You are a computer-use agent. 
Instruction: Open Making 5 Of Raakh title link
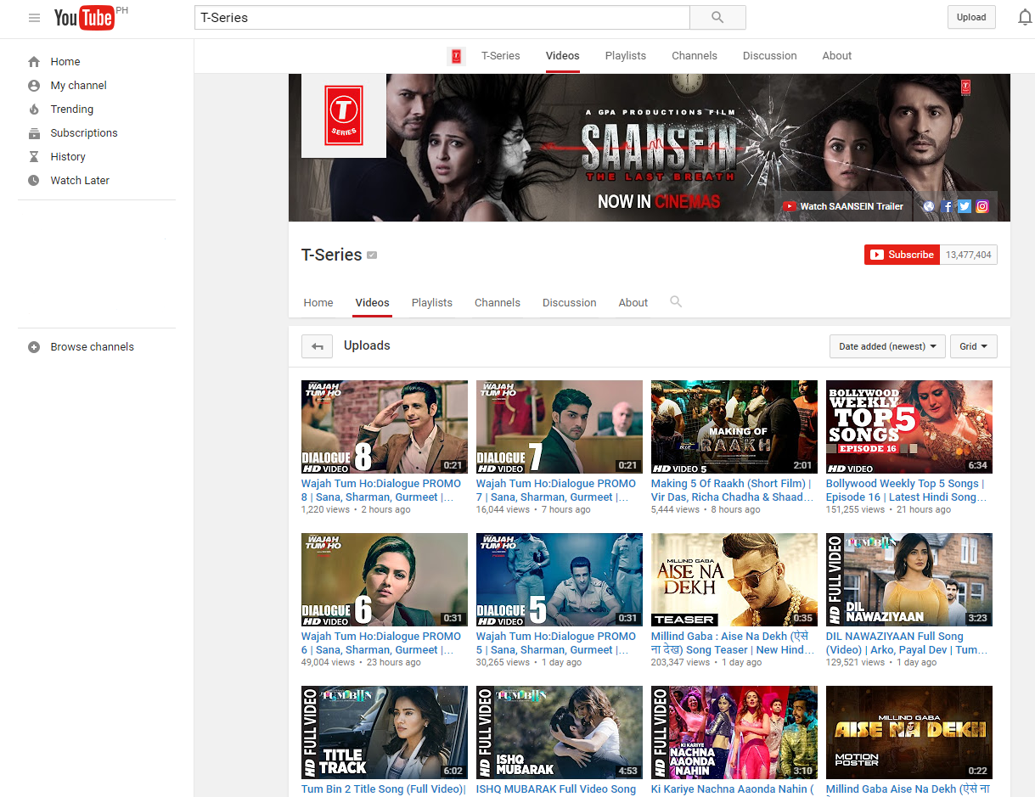pyautogui.click(x=731, y=491)
